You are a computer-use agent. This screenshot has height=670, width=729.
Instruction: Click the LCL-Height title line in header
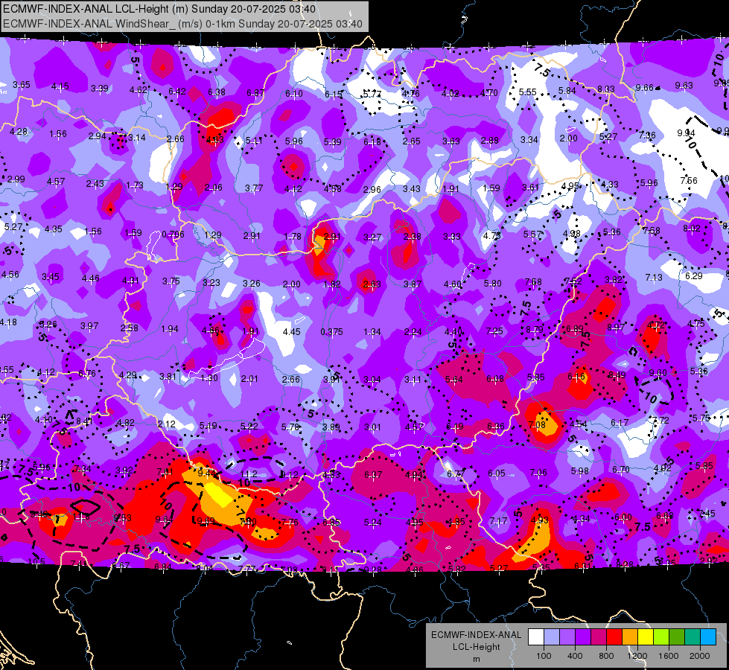[159, 9]
